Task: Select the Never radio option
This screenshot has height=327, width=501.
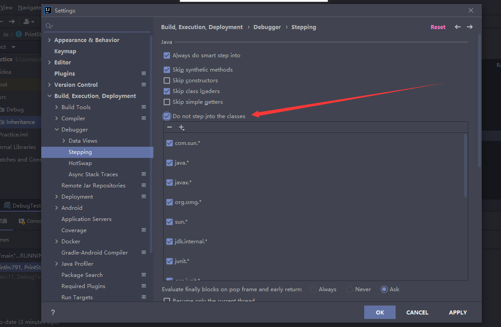Action: click(349, 289)
